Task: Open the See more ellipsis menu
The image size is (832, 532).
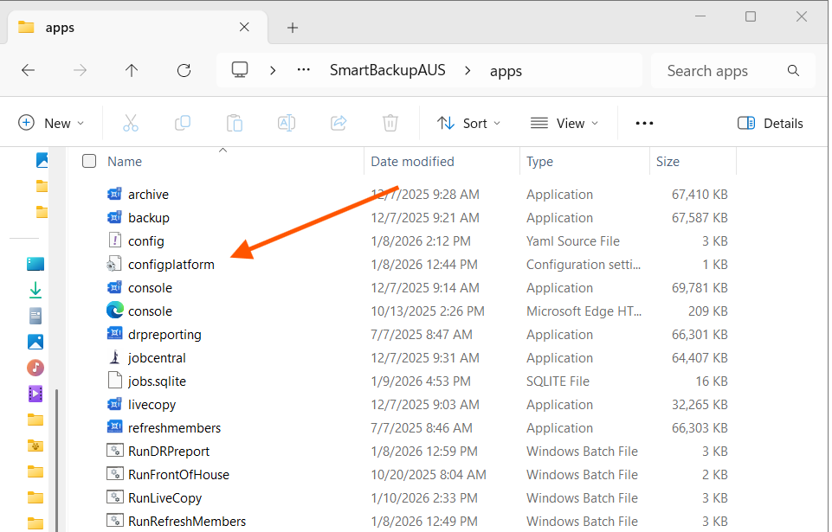Action: coord(644,123)
